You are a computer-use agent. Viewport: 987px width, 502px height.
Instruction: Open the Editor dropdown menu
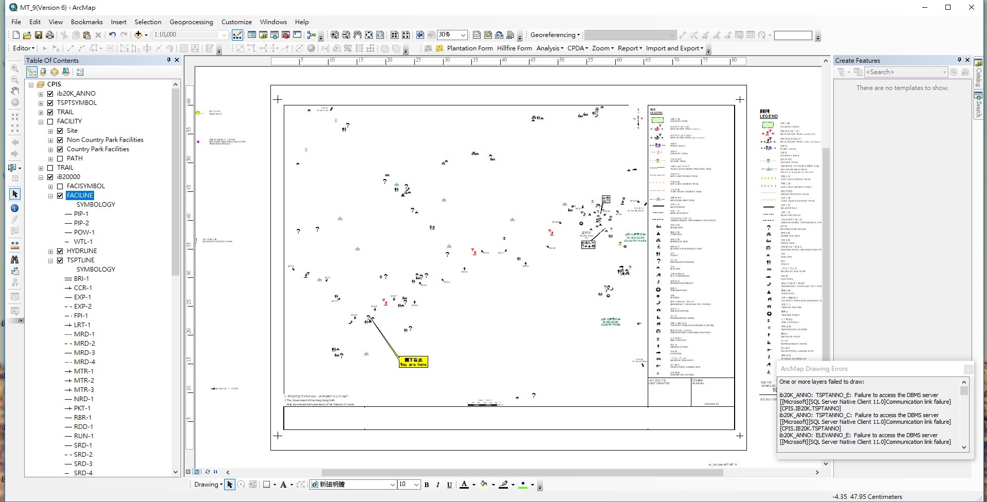pos(23,48)
